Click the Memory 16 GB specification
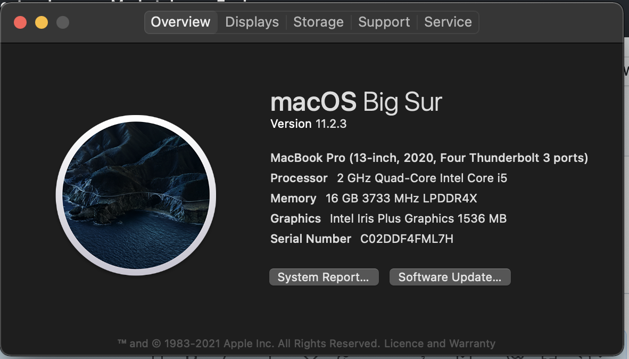Screen dimensions: 629x359 374,198
